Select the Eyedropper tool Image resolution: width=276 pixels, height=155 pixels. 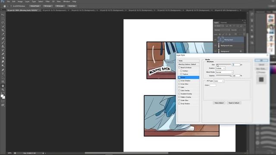(3, 34)
